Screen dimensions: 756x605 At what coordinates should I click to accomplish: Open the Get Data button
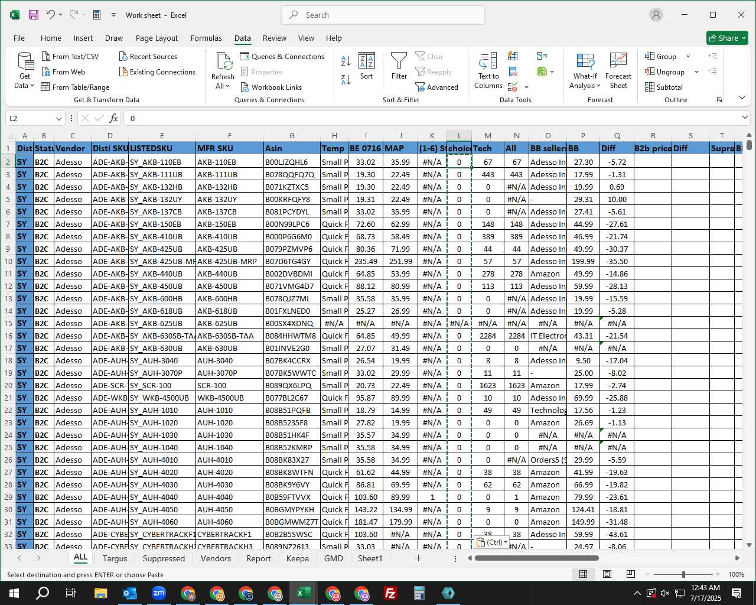25,71
